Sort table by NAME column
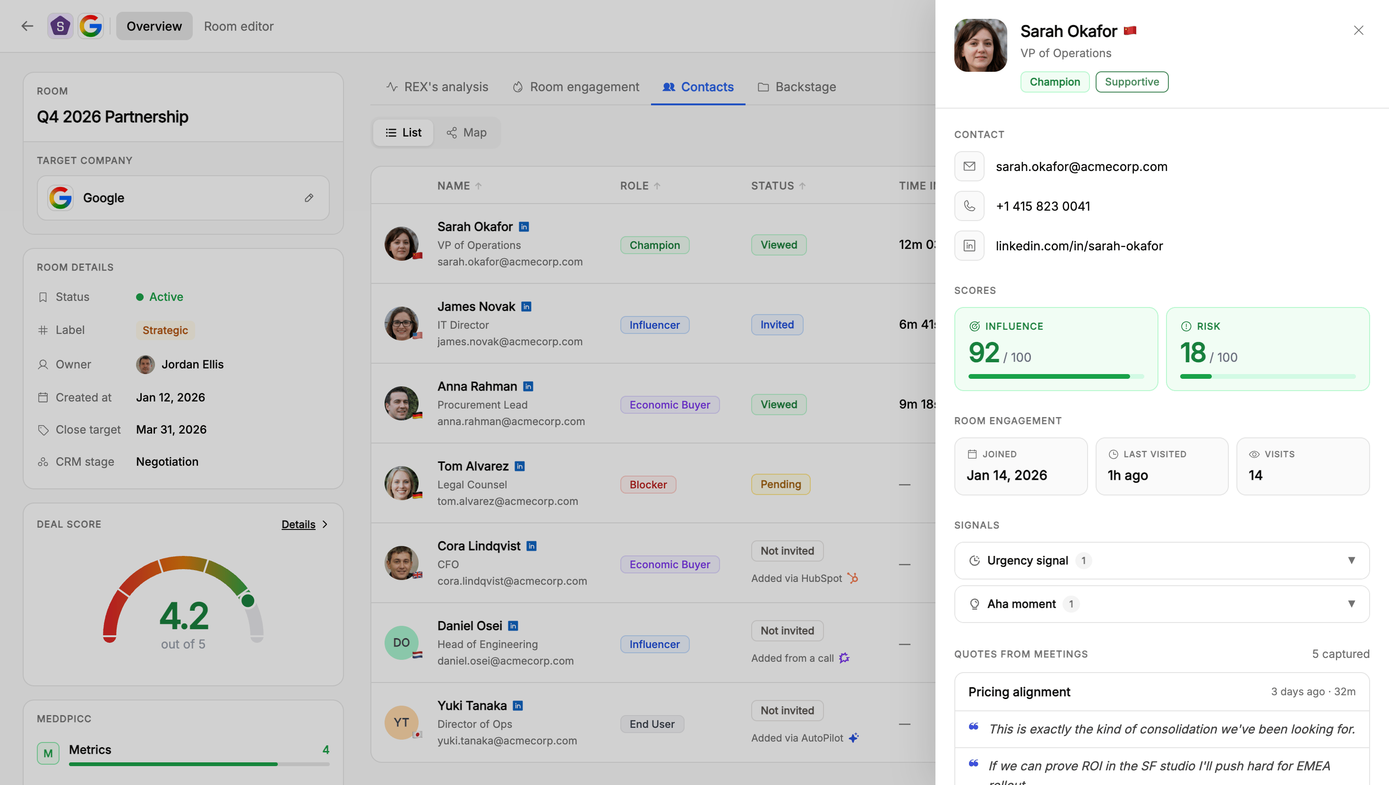The width and height of the screenshot is (1389, 785). (x=459, y=186)
